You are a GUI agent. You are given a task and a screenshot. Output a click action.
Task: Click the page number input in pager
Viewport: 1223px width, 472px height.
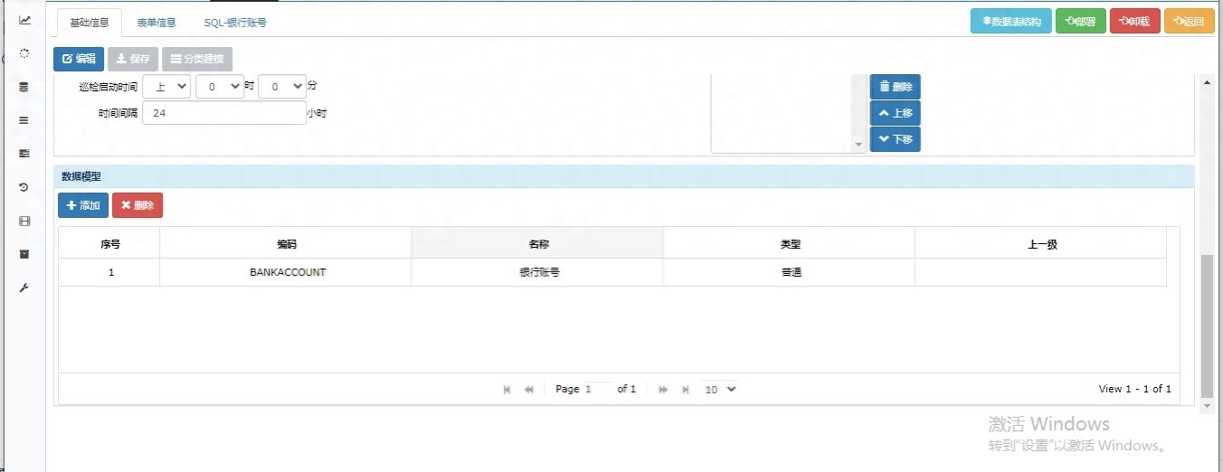[597, 389]
